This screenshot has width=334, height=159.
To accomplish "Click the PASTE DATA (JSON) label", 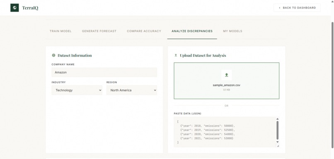I will pos(187,114).
